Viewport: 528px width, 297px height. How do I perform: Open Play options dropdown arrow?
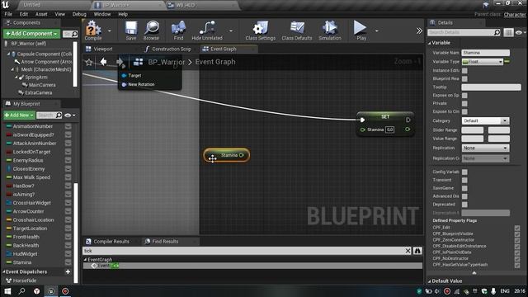tap(376, 31)
